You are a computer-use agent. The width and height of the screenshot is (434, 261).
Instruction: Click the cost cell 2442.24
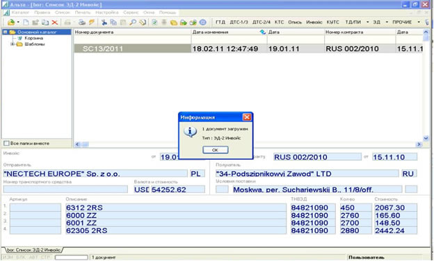click(396, 230)
